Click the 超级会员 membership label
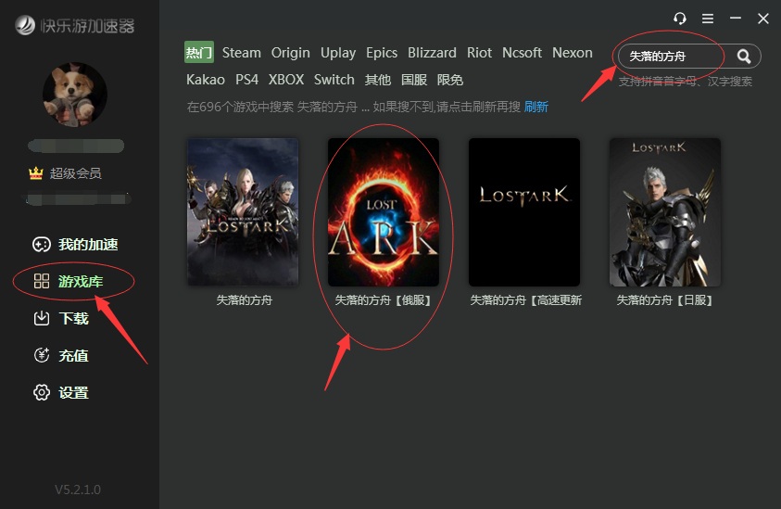 tap(76, 173)
